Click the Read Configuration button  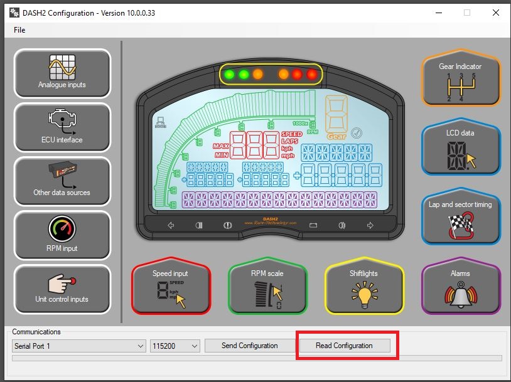click(344, 346)
